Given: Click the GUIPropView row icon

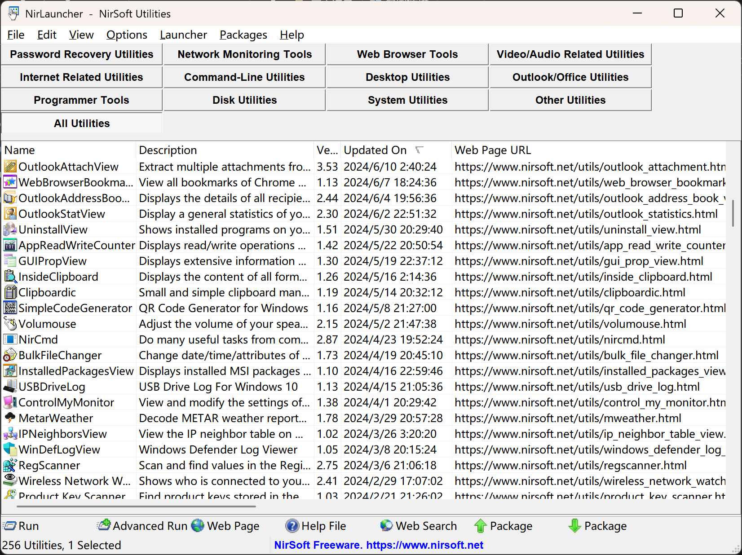Looking at the screenshot, I should [x=10, y=261].
